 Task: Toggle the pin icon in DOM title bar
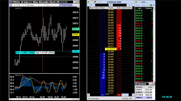coord(95,2)
